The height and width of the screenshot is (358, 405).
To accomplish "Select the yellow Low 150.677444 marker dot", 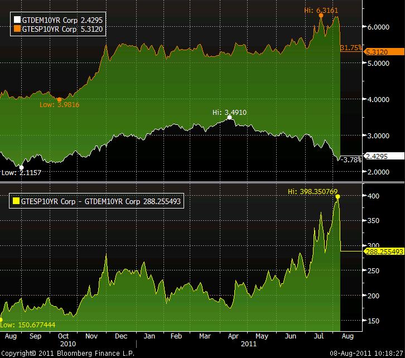I will [1, 320].
